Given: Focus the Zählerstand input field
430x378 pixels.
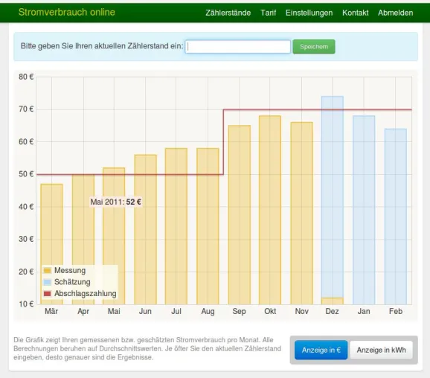Looking at the screenshot, I should pos(238,47).
